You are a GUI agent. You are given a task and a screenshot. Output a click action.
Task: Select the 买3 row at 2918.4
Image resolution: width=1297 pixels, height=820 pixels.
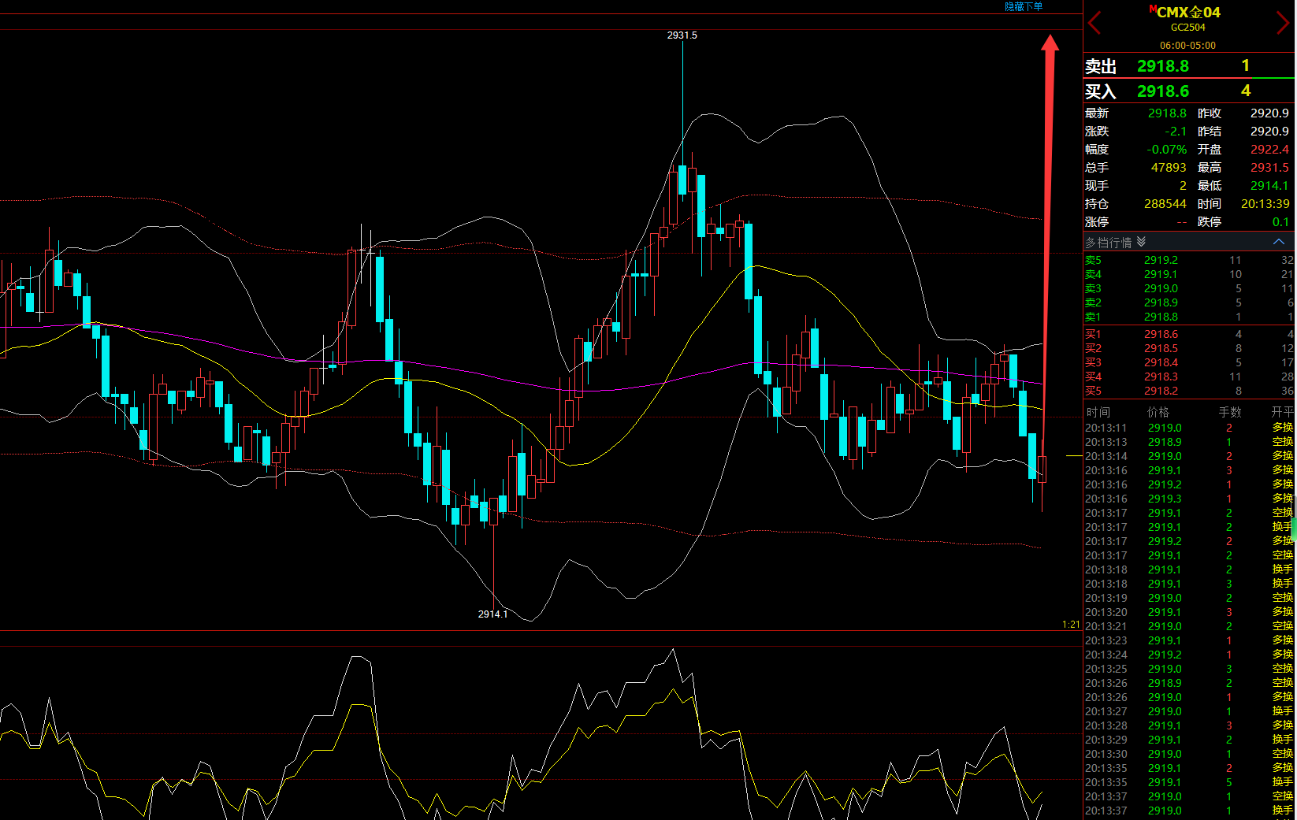(x=1189, y=362)
